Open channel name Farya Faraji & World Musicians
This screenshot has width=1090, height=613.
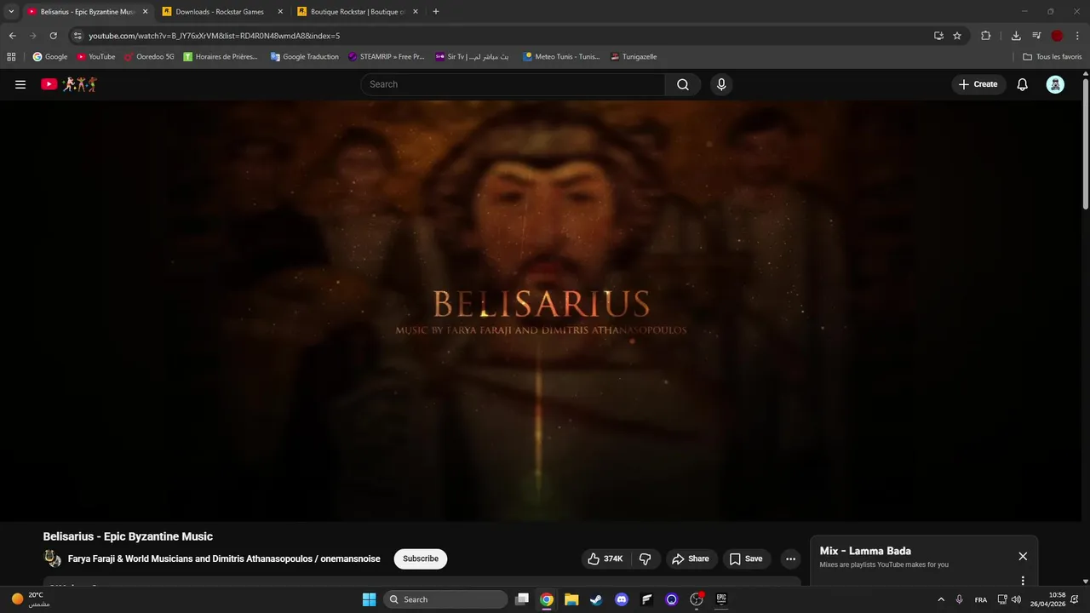224,559
